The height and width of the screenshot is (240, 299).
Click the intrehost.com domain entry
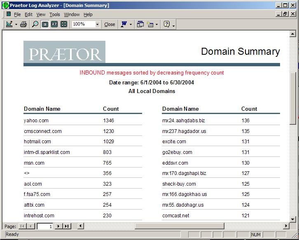point(39,216)
